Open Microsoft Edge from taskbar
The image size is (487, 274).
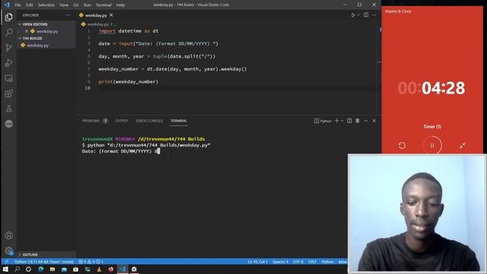point(40,269)
